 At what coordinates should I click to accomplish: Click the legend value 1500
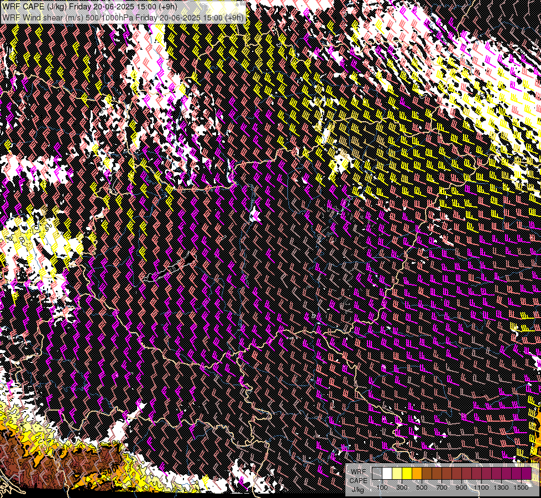click(521, 487)
